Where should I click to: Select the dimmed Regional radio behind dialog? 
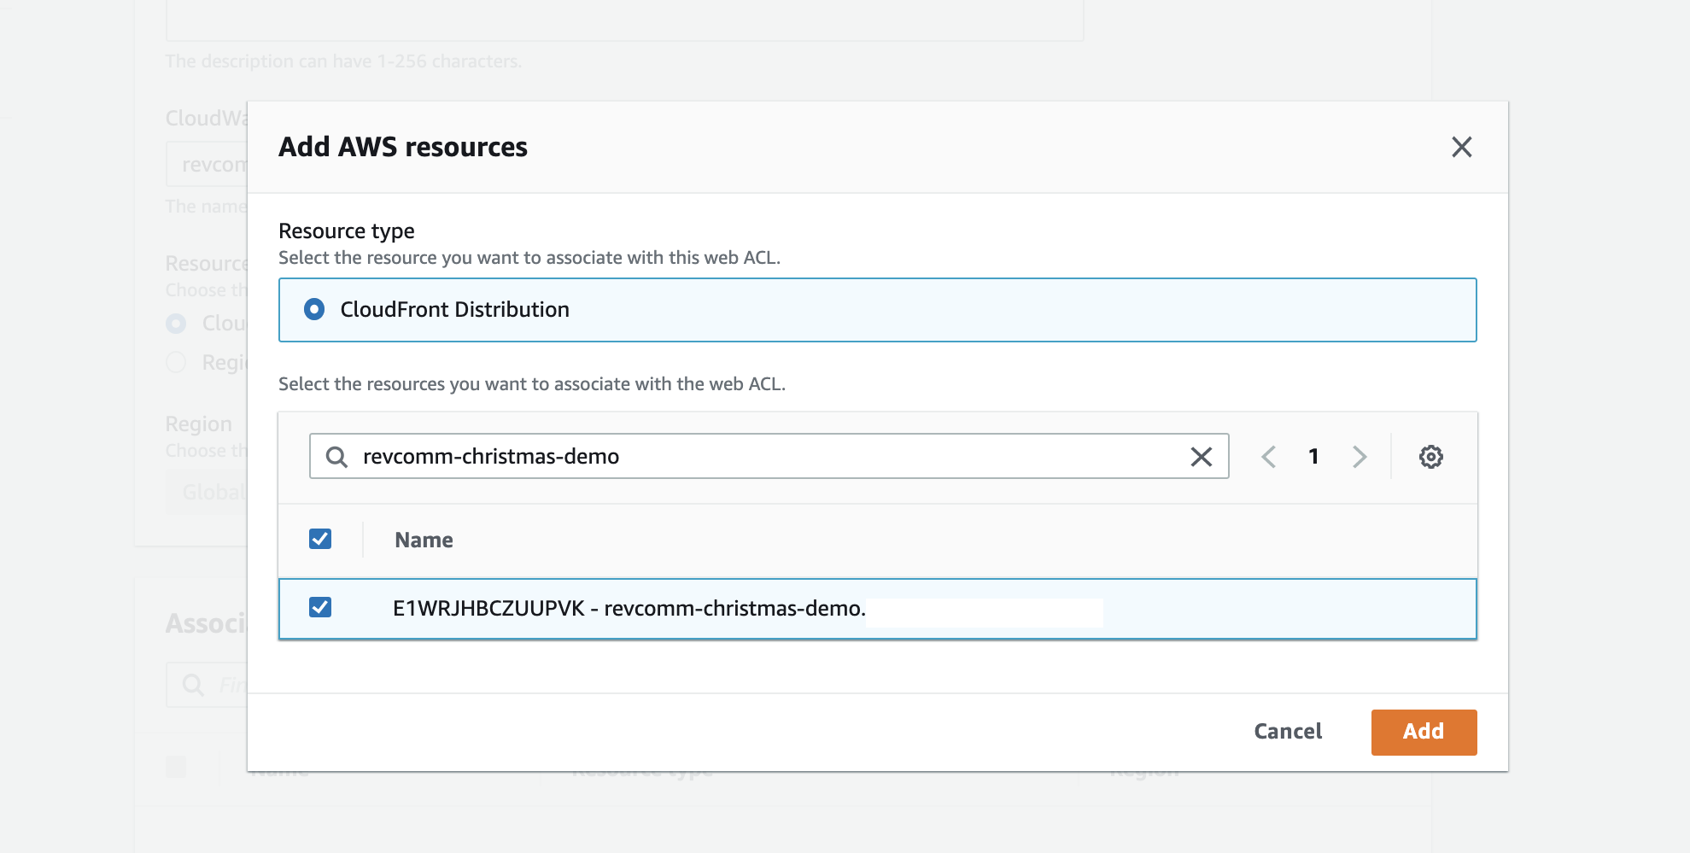pos(177,363)
